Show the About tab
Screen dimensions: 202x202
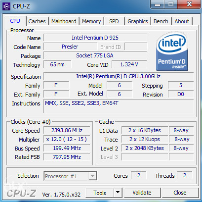(x=182, y=21)
